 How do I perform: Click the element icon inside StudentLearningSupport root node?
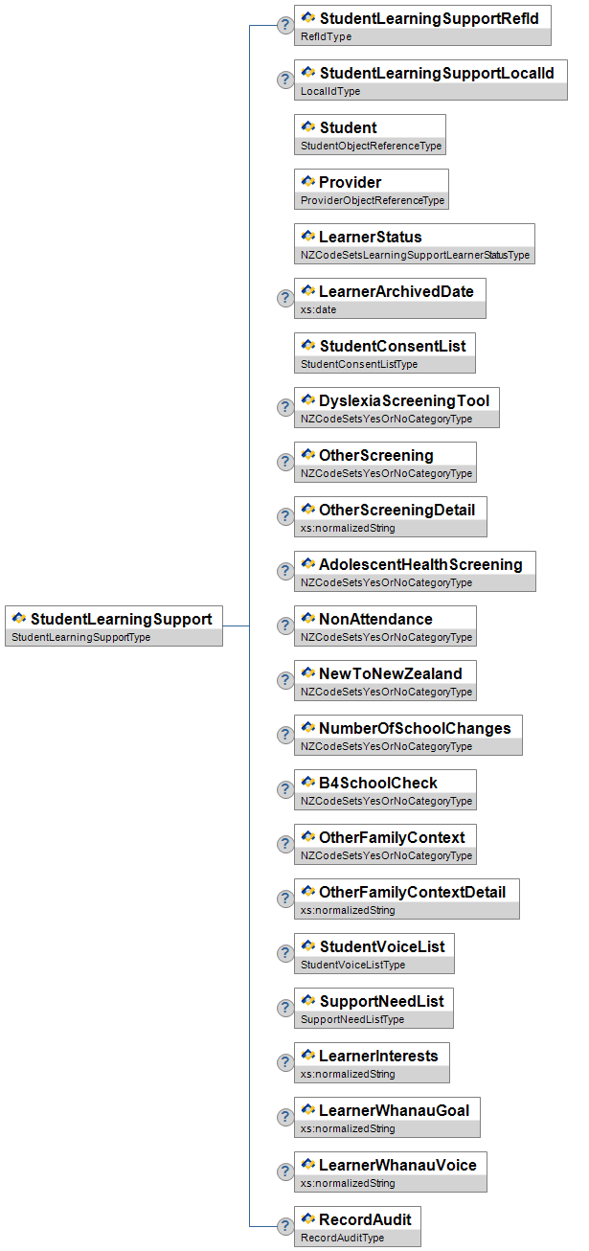[x=19, y=619]
